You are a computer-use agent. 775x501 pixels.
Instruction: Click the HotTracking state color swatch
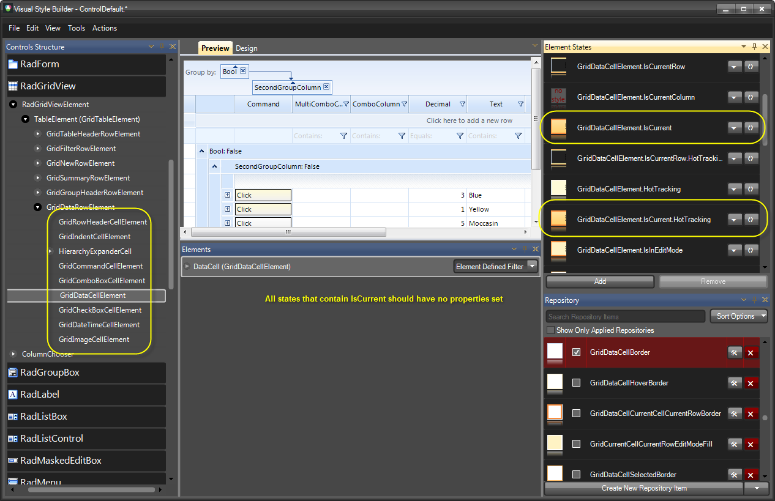click(558, 189)
